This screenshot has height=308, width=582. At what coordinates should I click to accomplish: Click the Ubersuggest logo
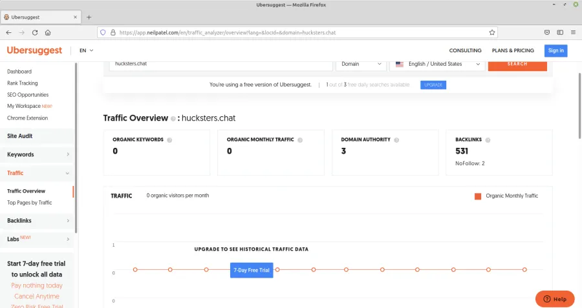pyautogui.click(x=34, y=50)
